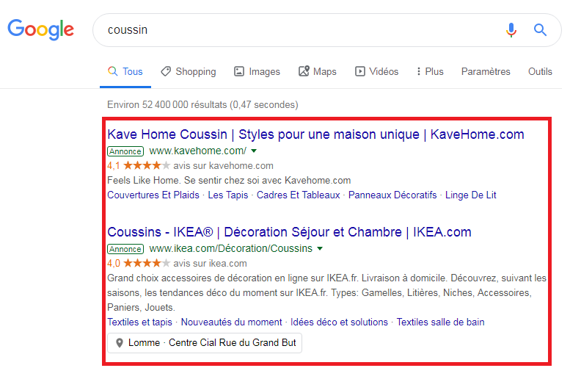Open Couvertures Et Plaids sitelink
The width and height of the screenshot is (570, 368).
[x=153, y=195]
